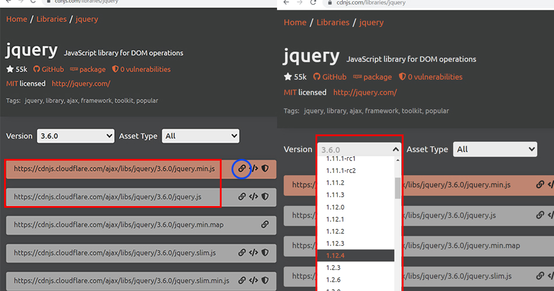Open jquery breadcrumb link, right window
The width and height of the screenshot is (554, 291).
point(371,23)
